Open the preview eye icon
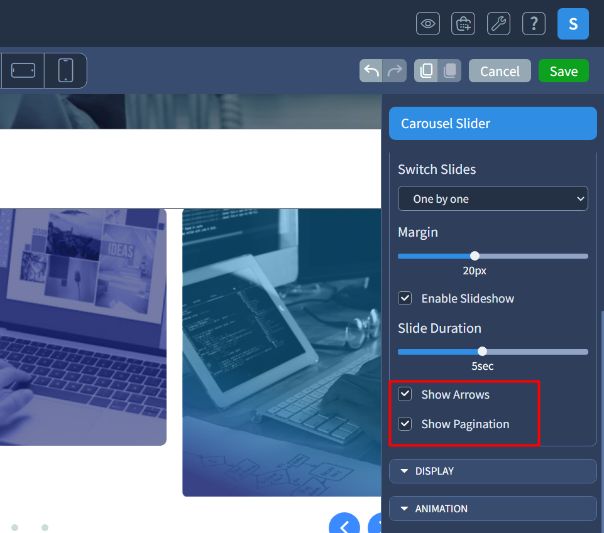This screenshot has height=533, width=604. (427, 24)
